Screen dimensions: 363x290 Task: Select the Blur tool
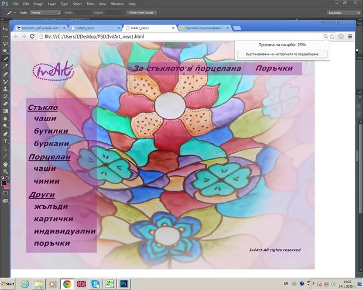click(x=5, y=119)
